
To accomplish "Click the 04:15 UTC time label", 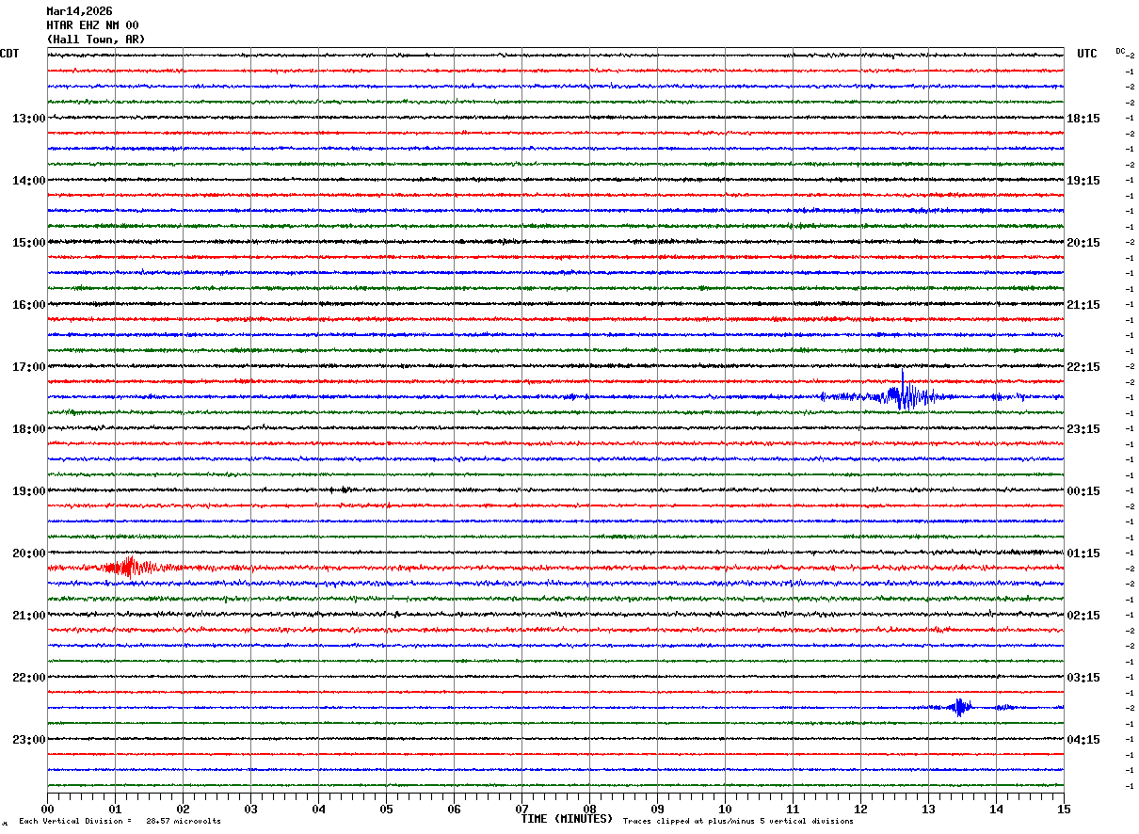I will click(x=1083, y=740).
